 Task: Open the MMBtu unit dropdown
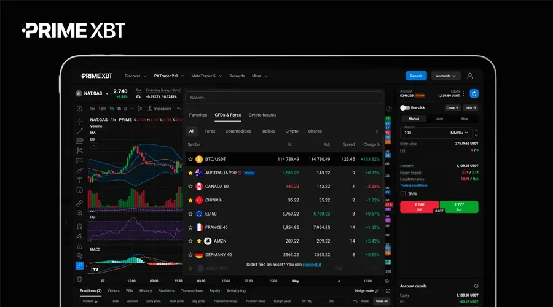tap(459, 133)
